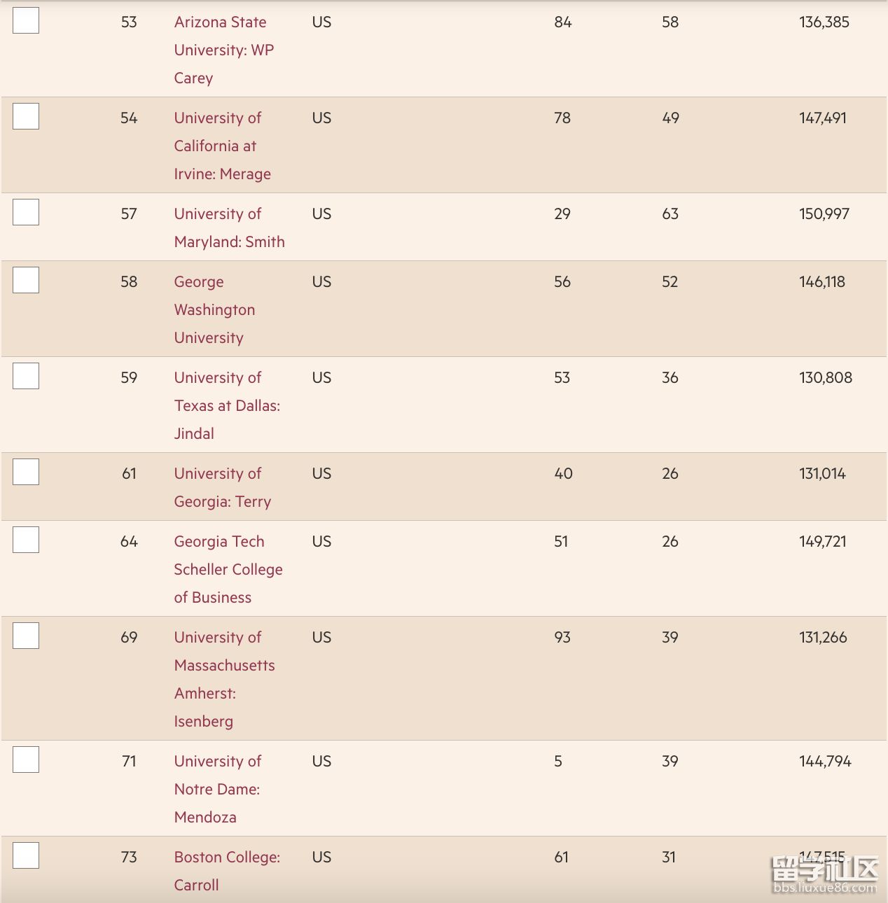Select the UC Irvine Merage row checkbox
Image resolution: width=888 pixels, height=903 pixels.
(x=26, y=117)
